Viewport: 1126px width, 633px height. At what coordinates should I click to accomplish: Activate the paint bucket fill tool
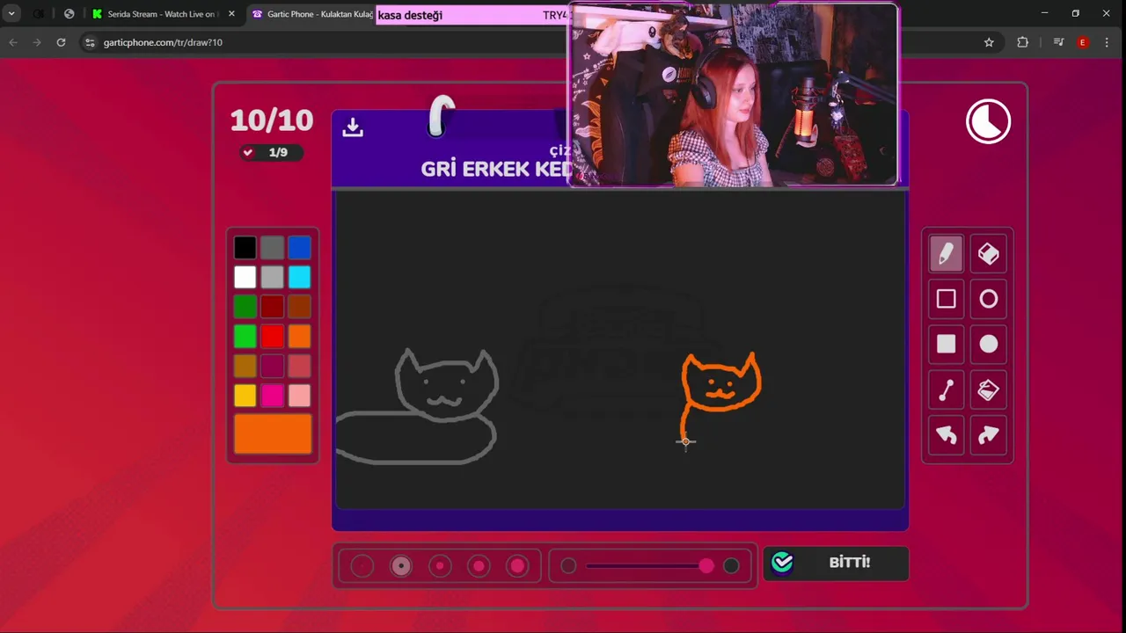pyautogui.click(x=989, y=389)
